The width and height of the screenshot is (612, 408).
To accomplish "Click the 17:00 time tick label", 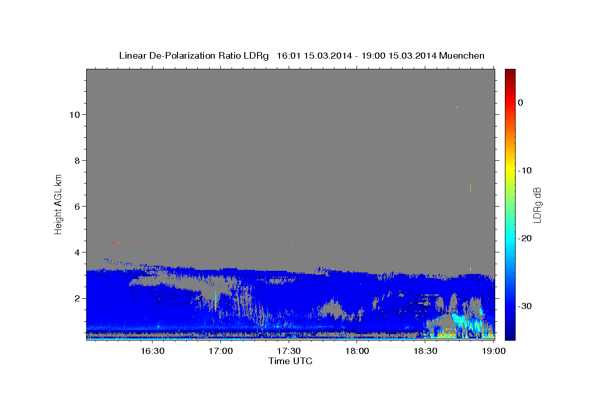I will pyautogui.click(x=221, y=351).
